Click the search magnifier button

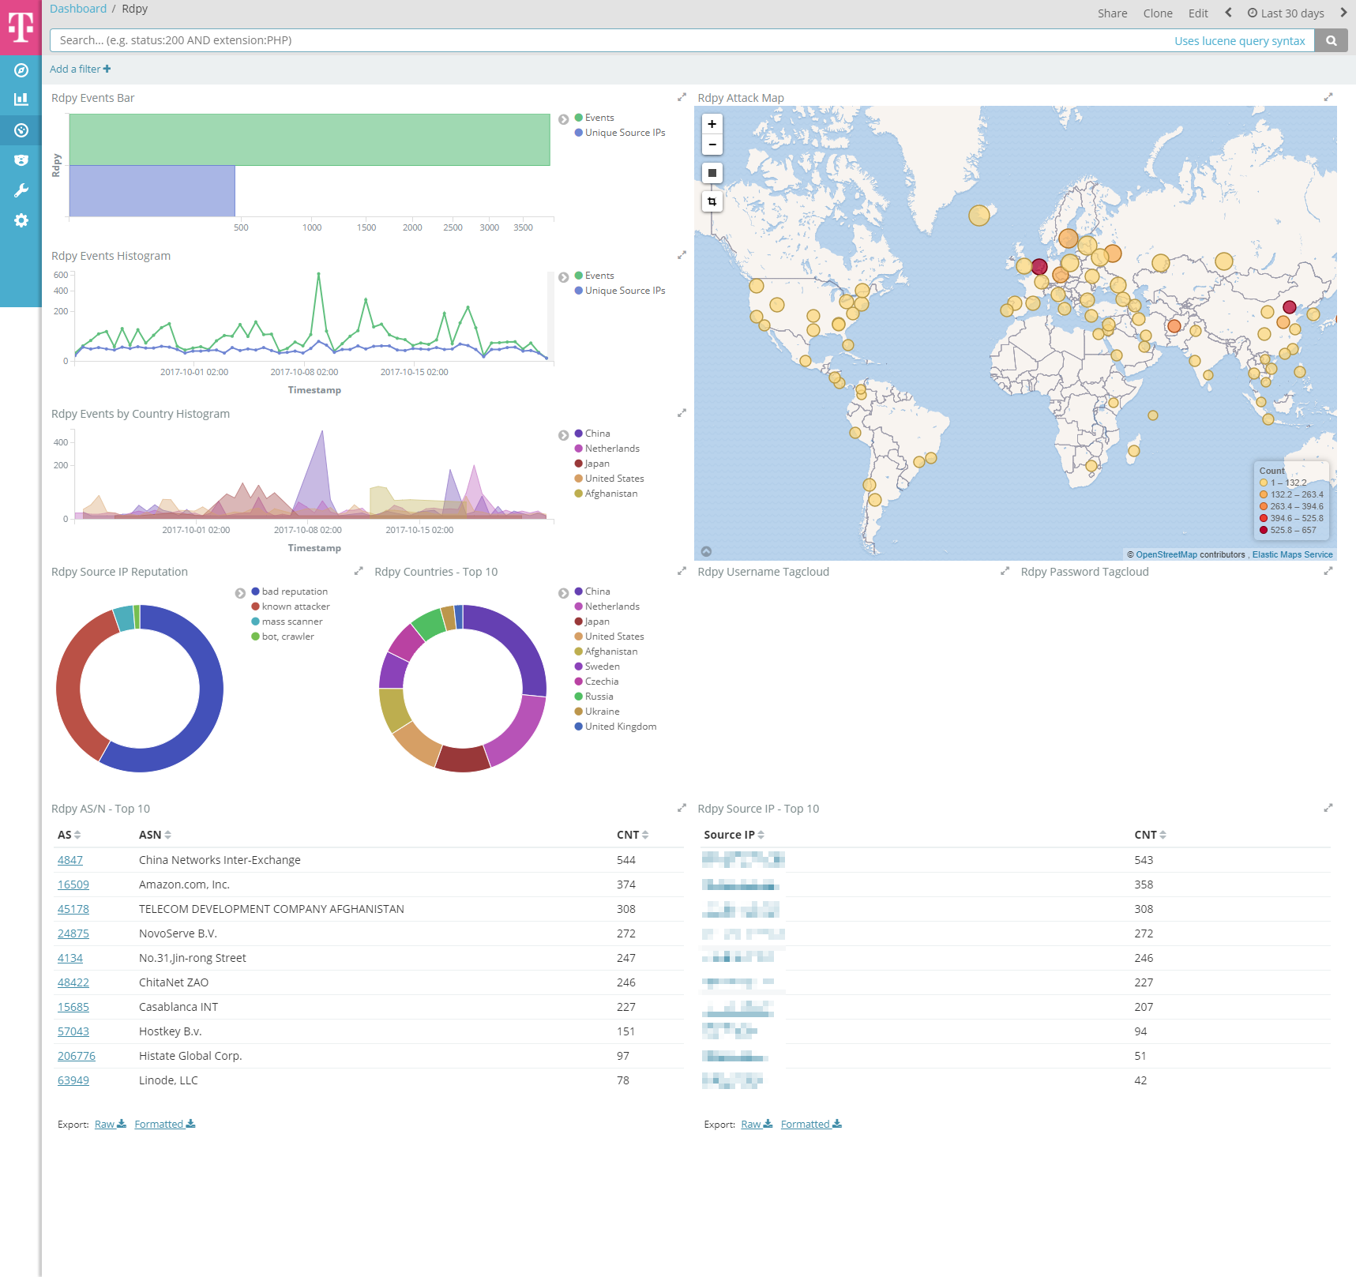(1332, 40)
